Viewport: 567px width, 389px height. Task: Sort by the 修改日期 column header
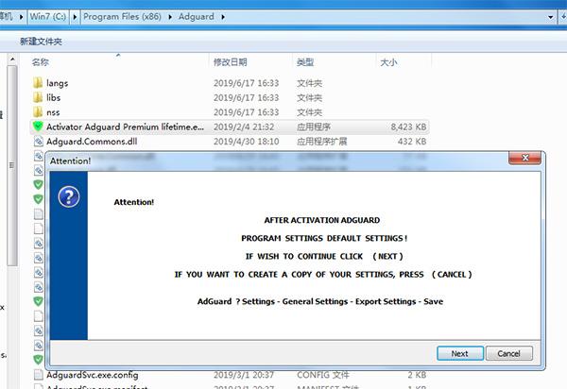(231, 62)
